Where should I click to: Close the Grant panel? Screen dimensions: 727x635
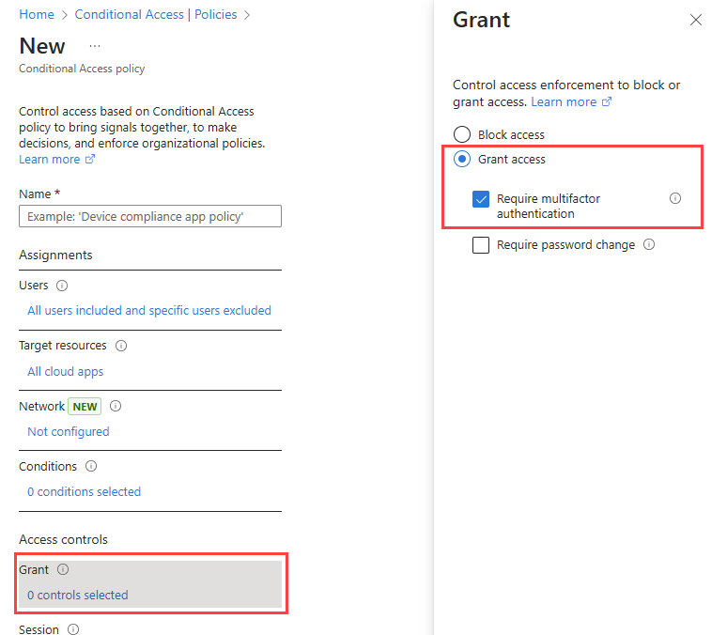(695, 20)
